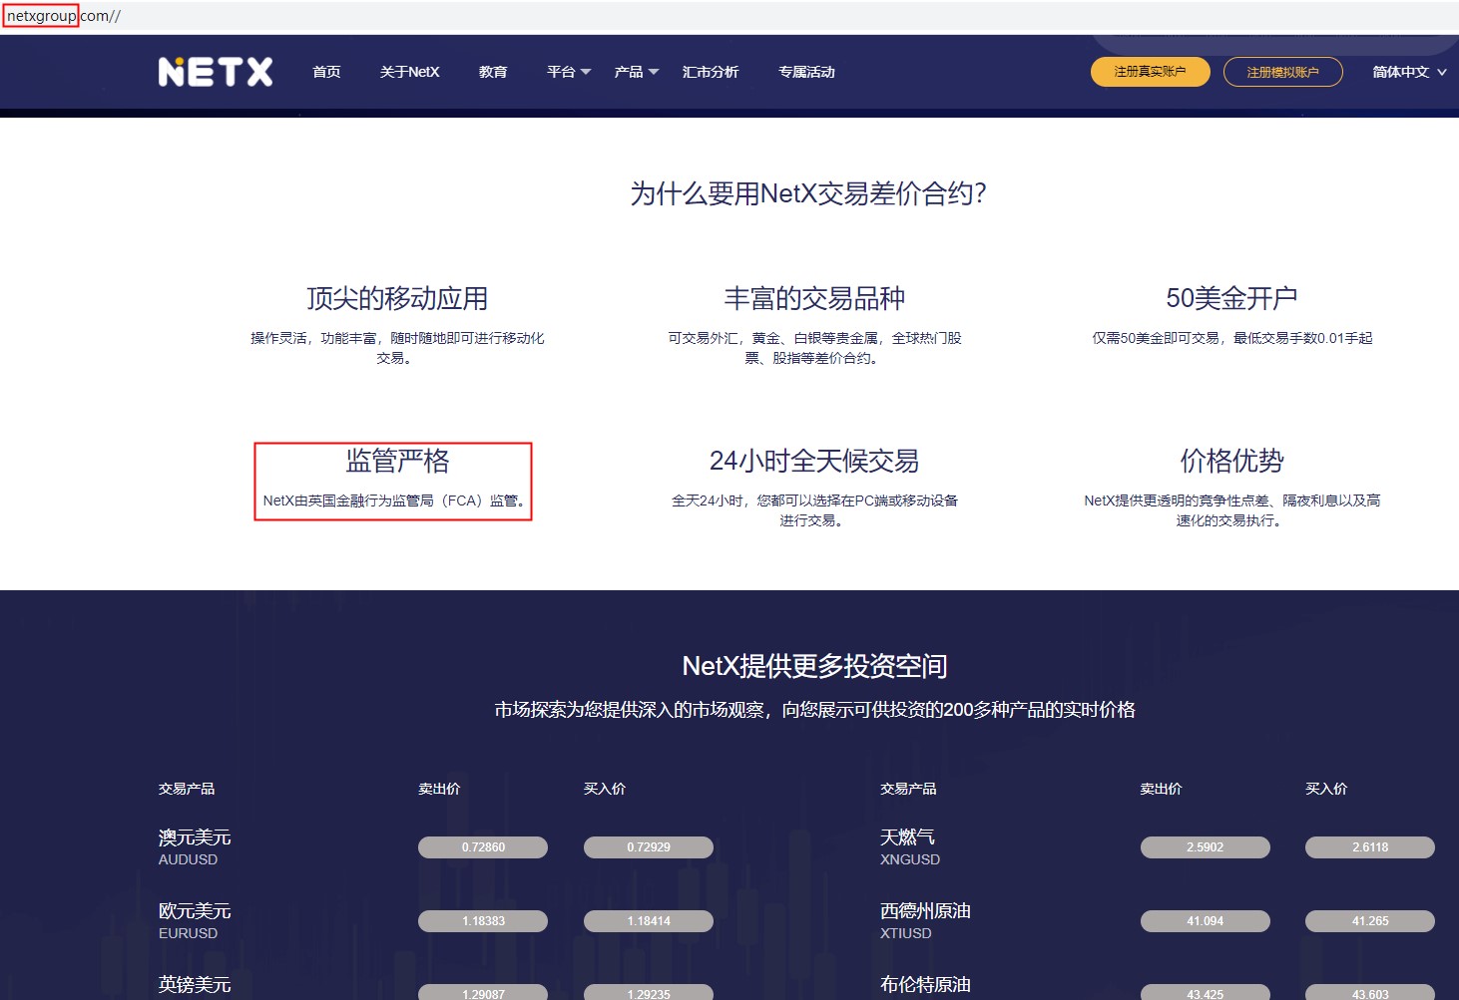Open the 产品 dropdown menu
This screenshot has width=1459, height=1000.
[635, 71]
